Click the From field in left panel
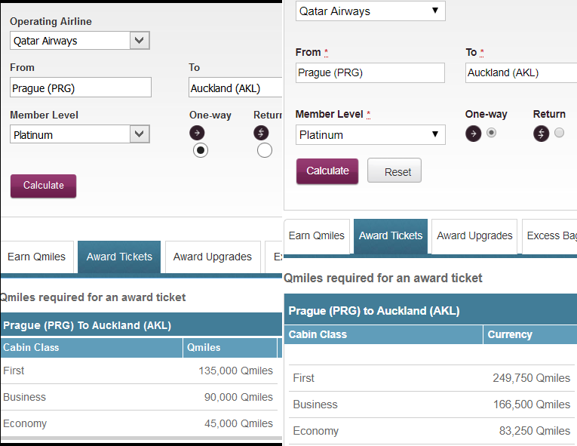The height and width of the screenshot is (446, 577). [81, 88]
